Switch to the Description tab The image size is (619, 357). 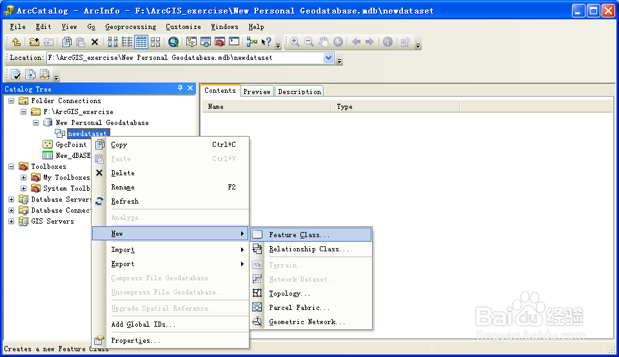tap(300, 92)
